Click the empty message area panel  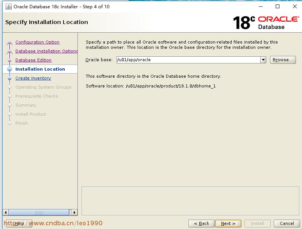190,201
